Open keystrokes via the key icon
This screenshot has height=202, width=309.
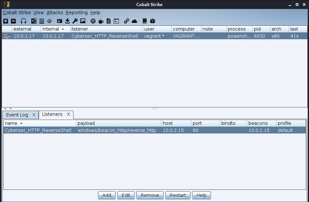75,21
